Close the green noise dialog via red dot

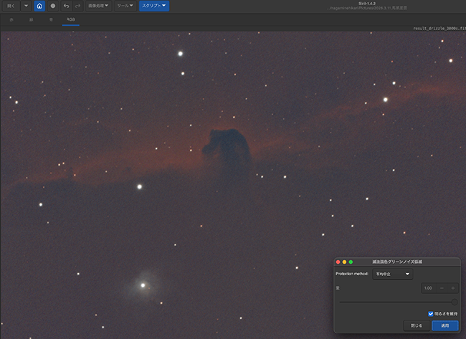coord(338,262)
